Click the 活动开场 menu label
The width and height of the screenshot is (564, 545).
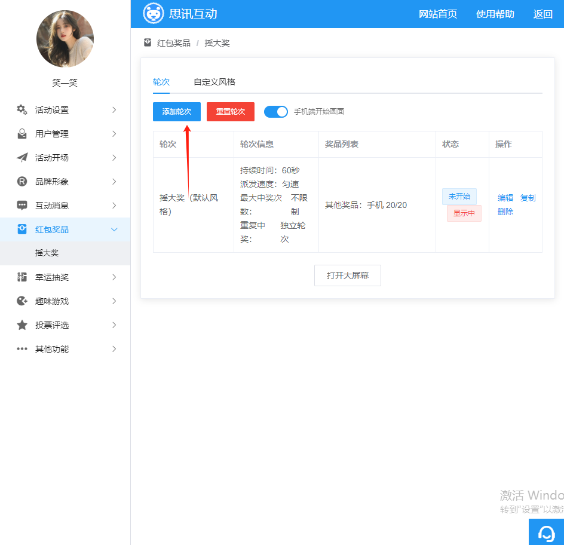coord(52,158)
